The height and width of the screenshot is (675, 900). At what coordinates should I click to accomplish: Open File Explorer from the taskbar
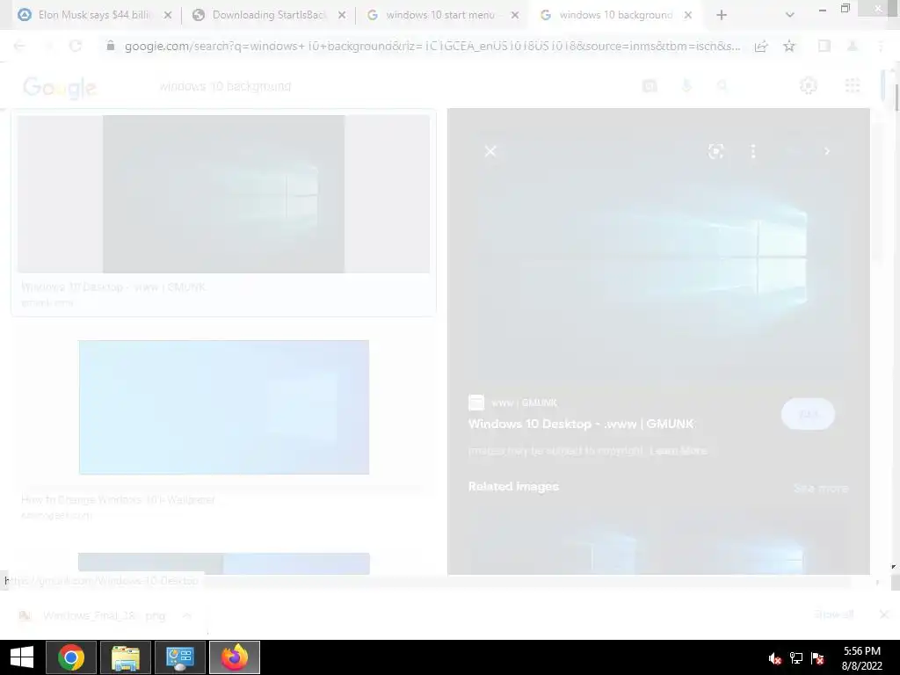point(126,657)
